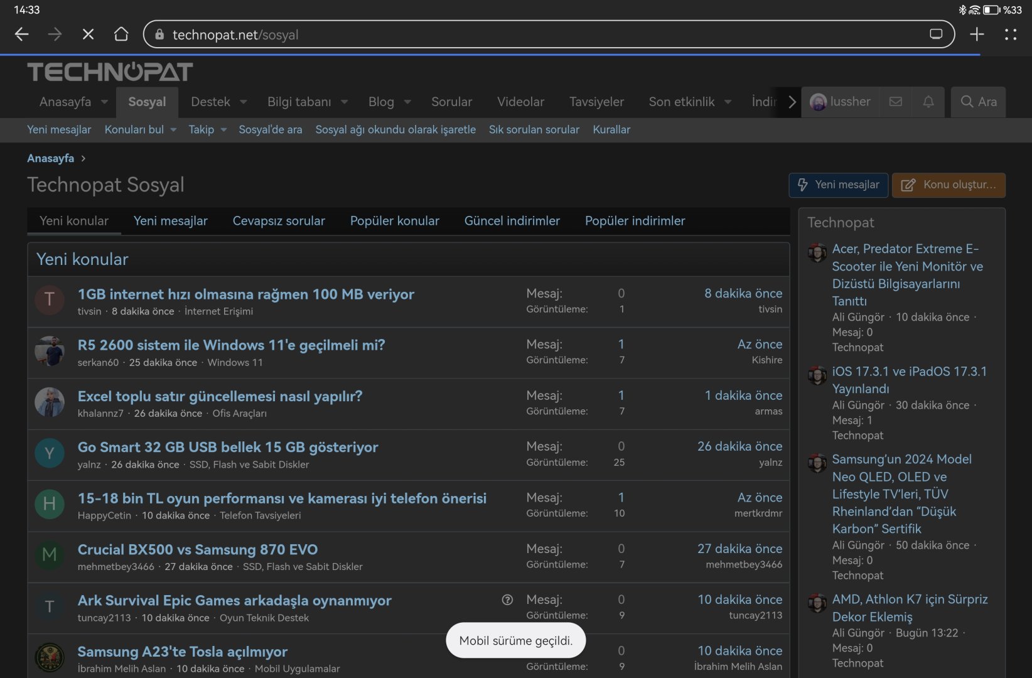The height and width of the screenshot is (678, 1032).
Task: Click the question mark icon on Ark Survival thread
Action: click(507, 600)
